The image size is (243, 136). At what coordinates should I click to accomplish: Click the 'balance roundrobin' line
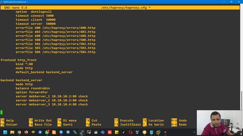pos(33,88)
